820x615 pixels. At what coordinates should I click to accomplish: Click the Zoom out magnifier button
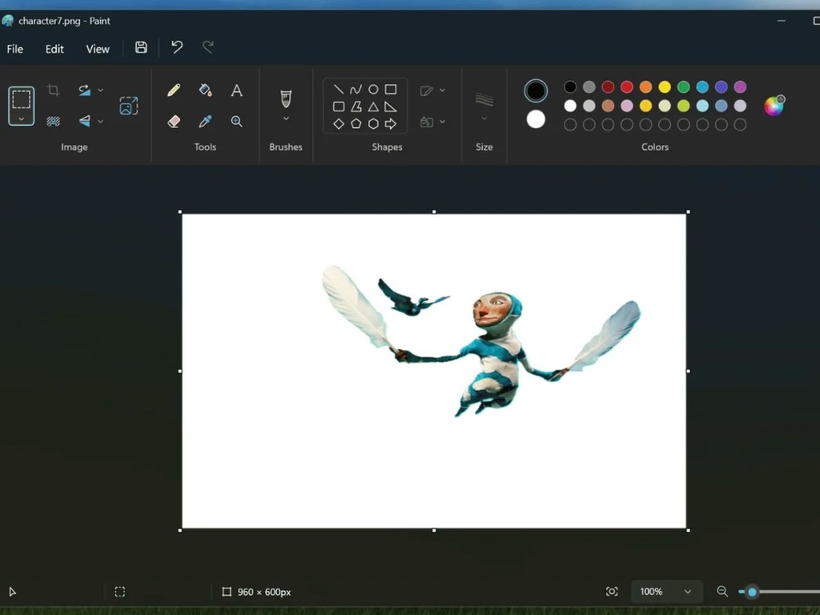click(722, 592)
